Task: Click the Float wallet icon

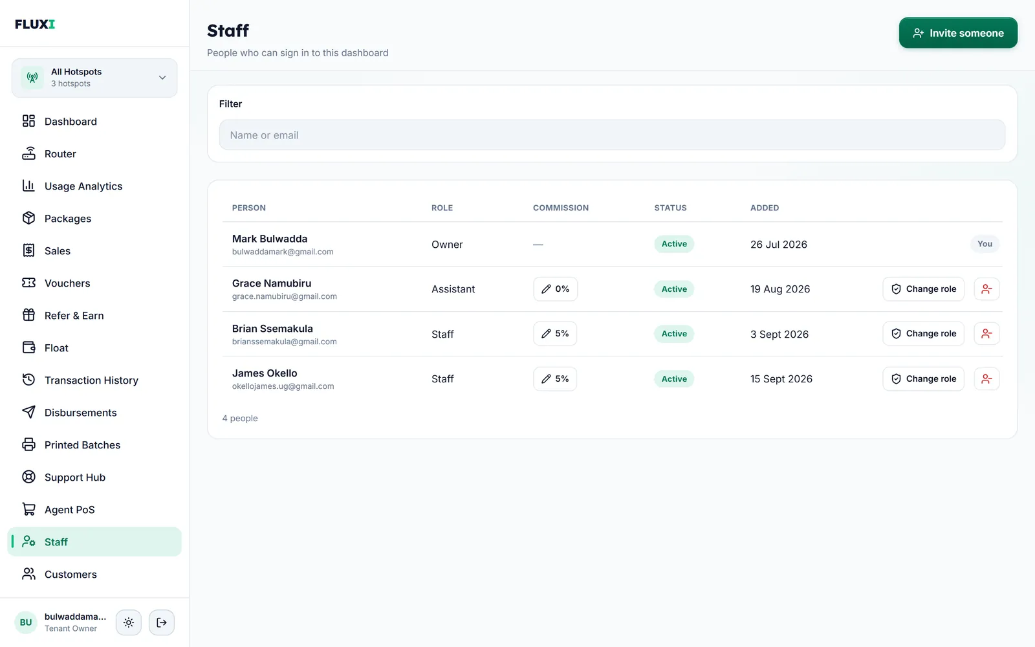Action: (x=28, y=347)
